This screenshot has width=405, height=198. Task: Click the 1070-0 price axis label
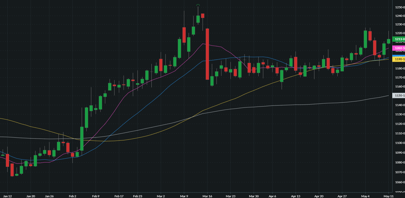[x=400, y=172]
